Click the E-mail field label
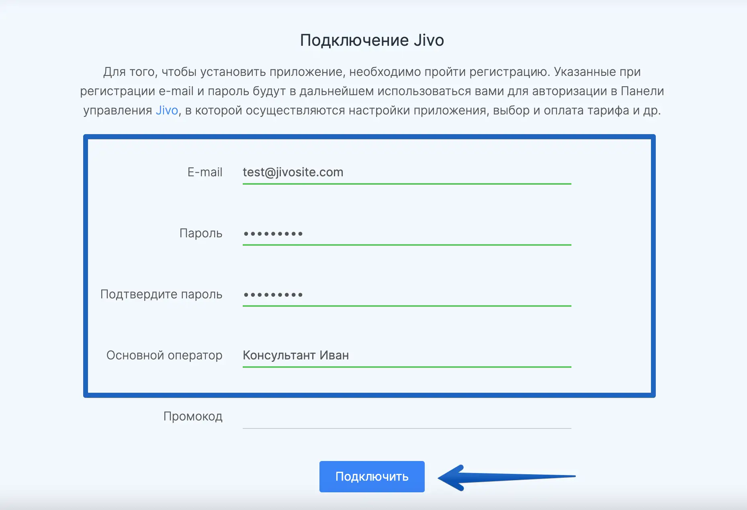 tap(205, 172)
